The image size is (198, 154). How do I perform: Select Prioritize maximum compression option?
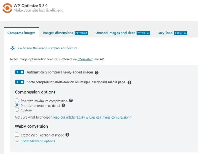click(17, 101)
